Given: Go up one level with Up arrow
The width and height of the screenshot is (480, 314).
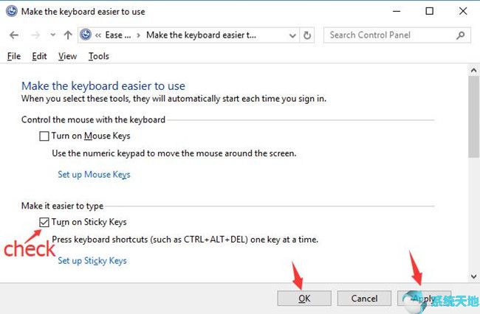Looking at the screenshot, I should click(68, 35).
